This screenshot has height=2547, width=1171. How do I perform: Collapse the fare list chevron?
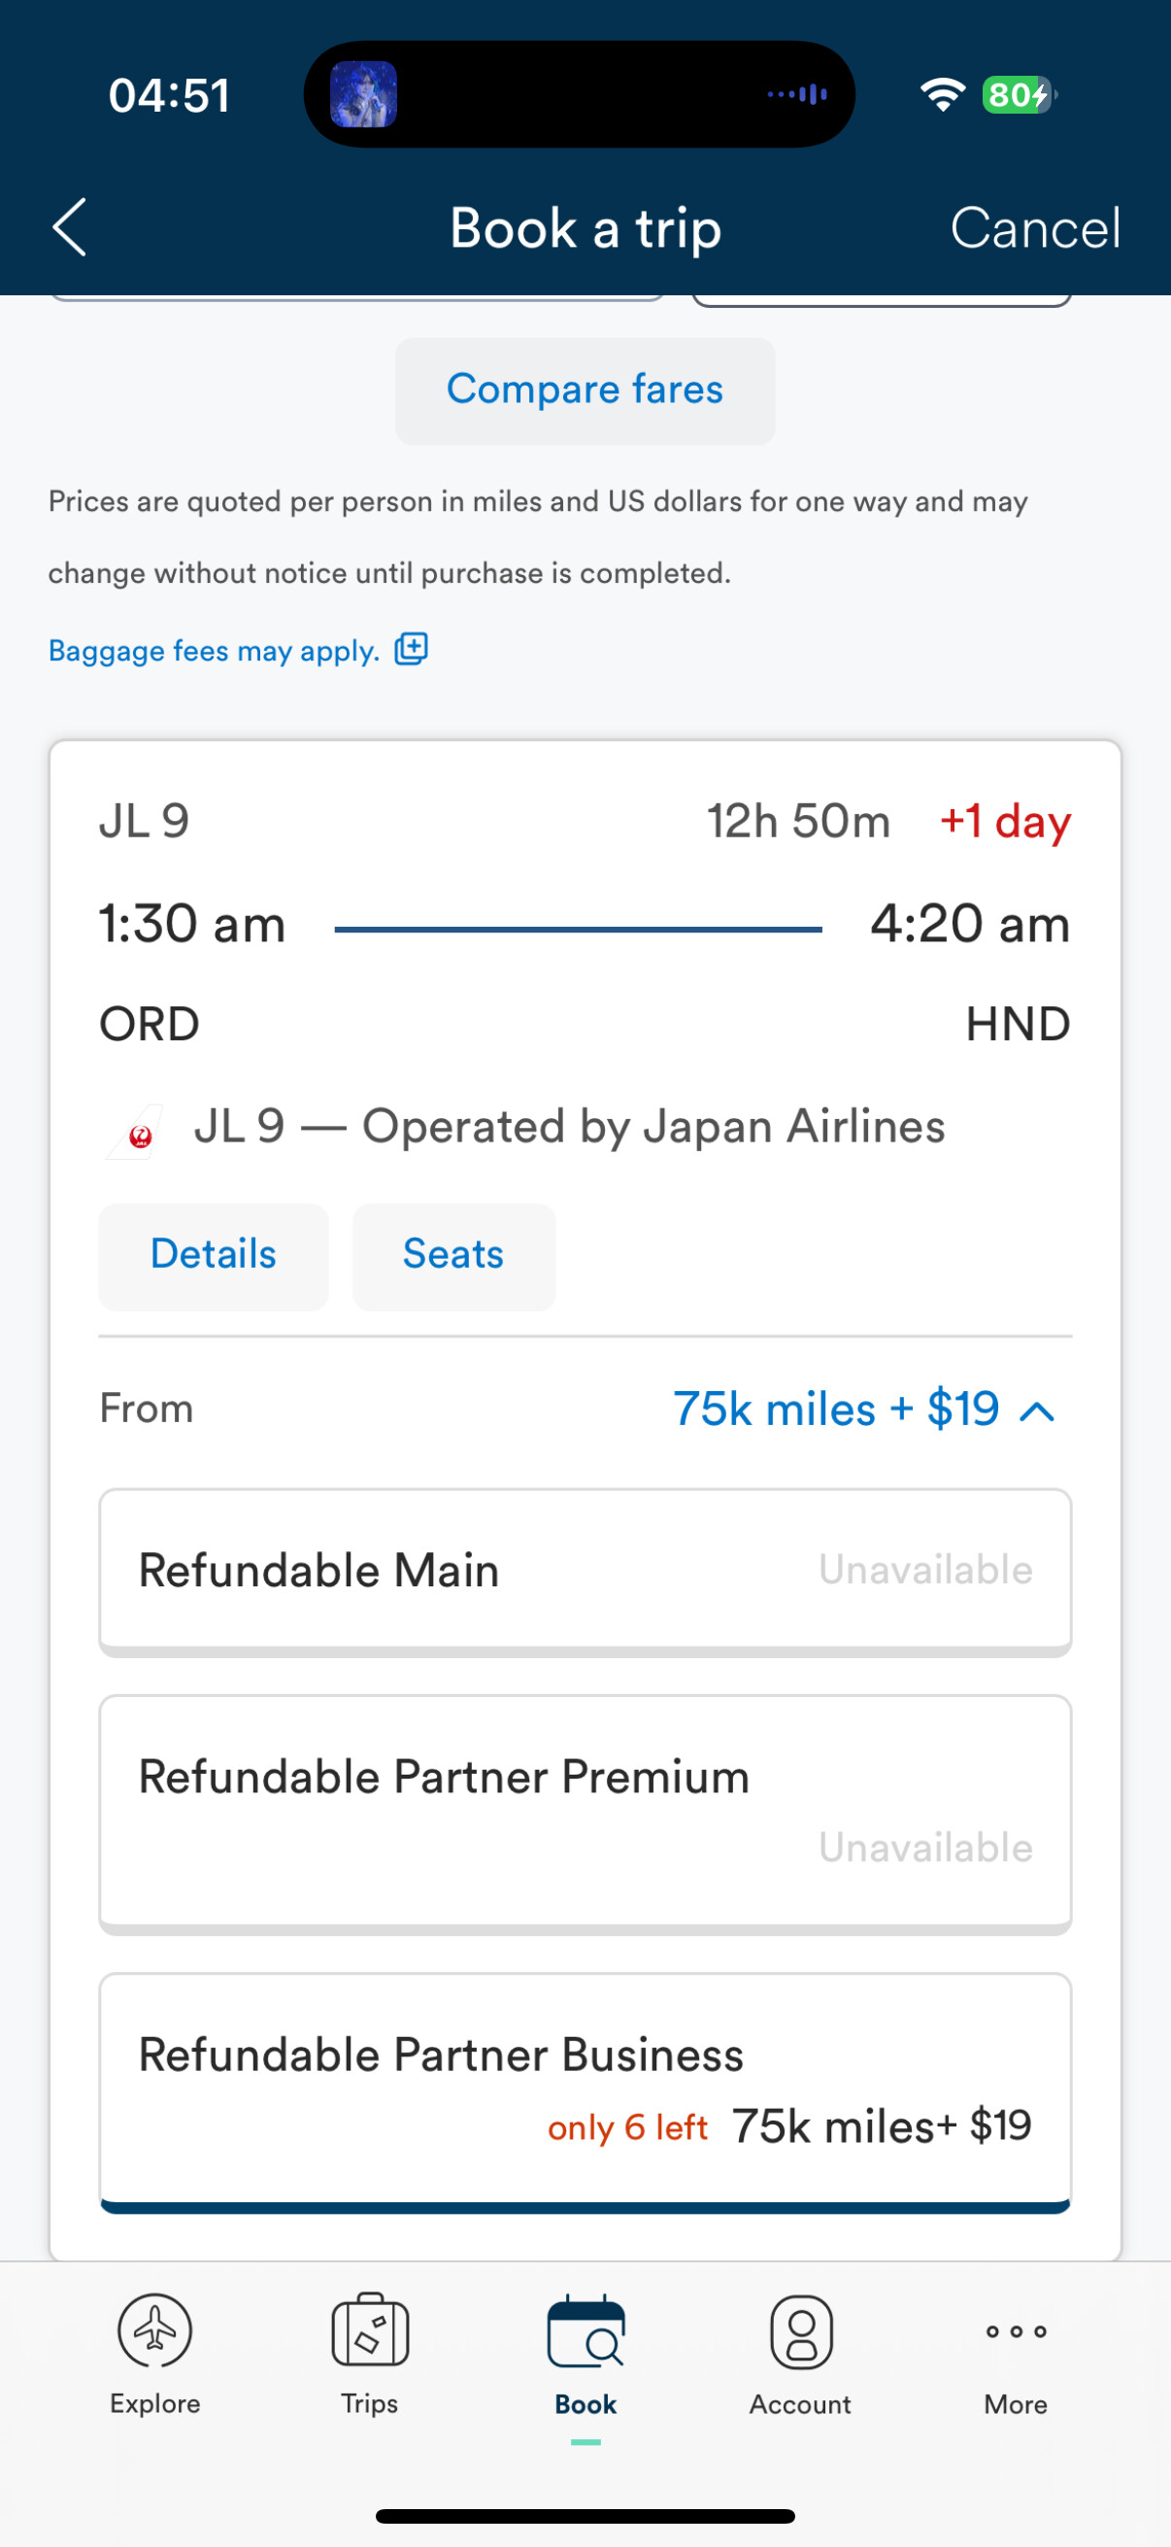(x=1037, y=1410)
